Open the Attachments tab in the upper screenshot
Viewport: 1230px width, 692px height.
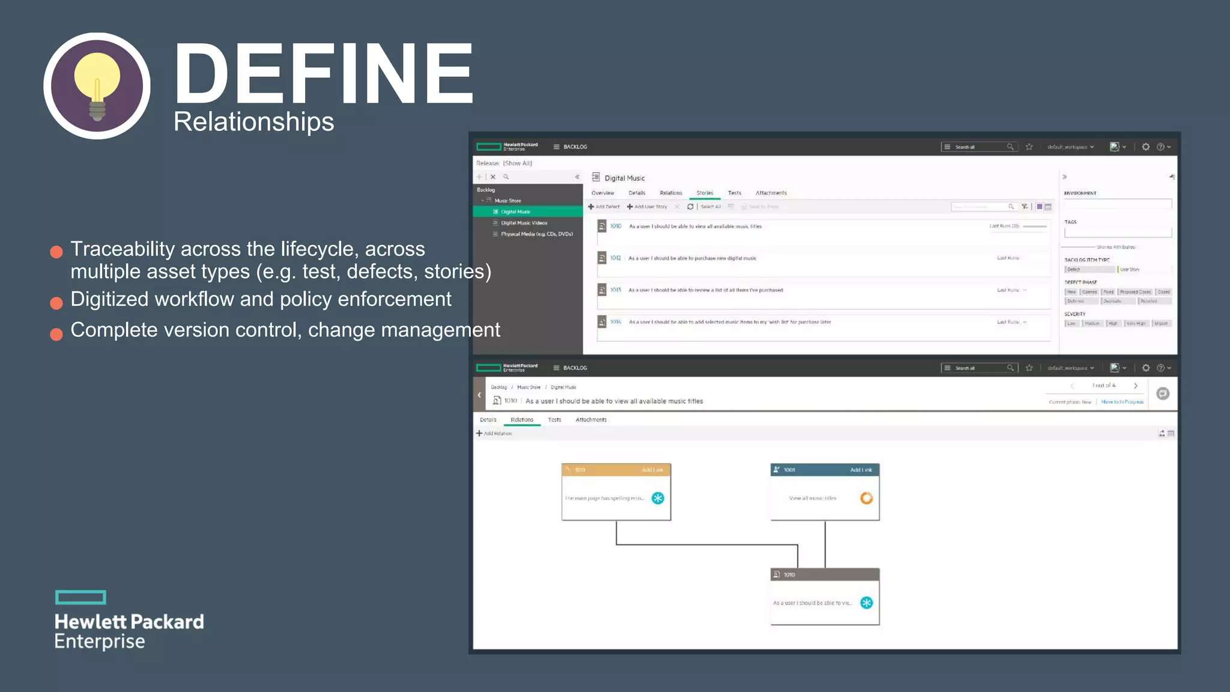[x=771, y=193]
